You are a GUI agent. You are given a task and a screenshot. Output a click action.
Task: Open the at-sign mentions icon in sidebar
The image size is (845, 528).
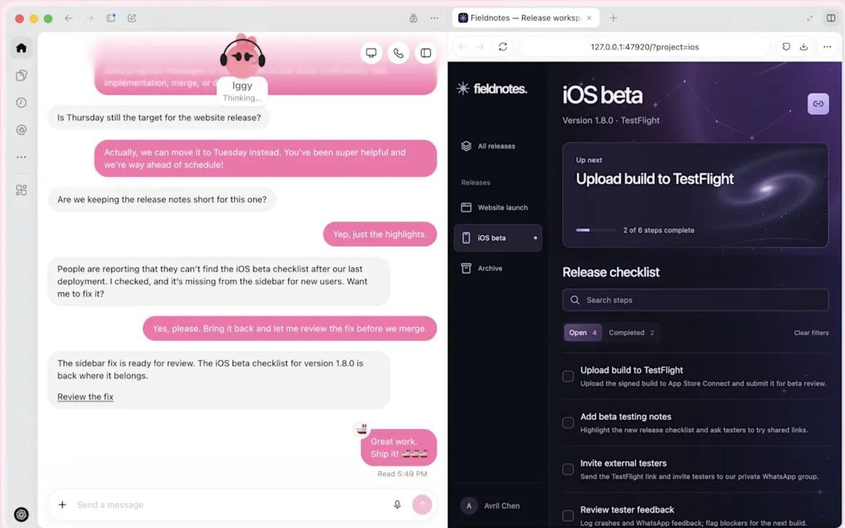[x=21, y=130]
